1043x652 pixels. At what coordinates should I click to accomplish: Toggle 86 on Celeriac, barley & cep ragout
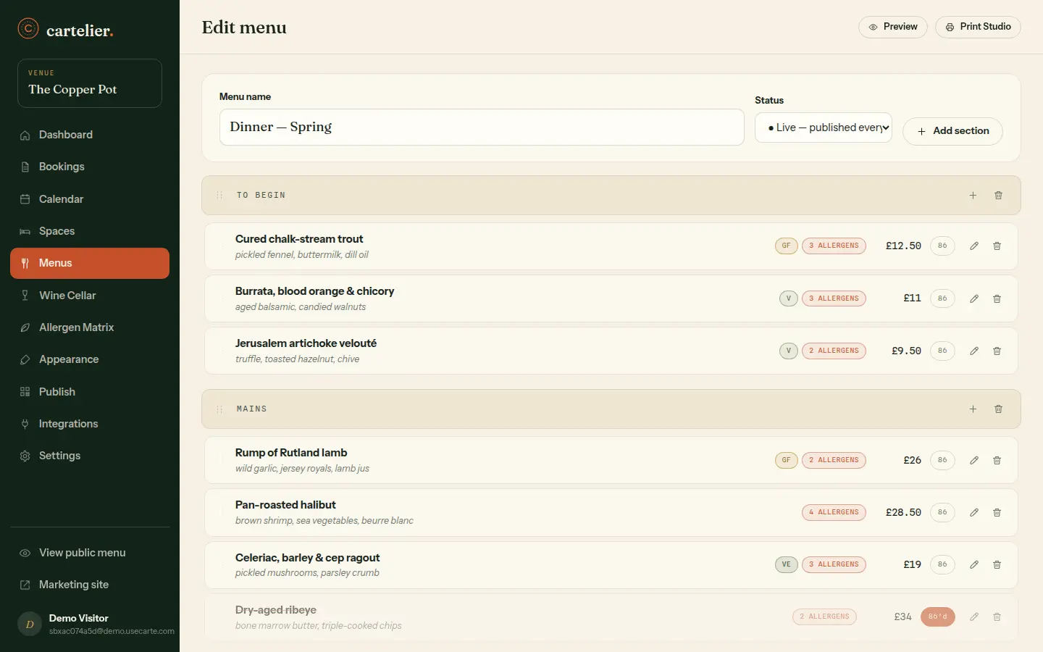[942, 564]
